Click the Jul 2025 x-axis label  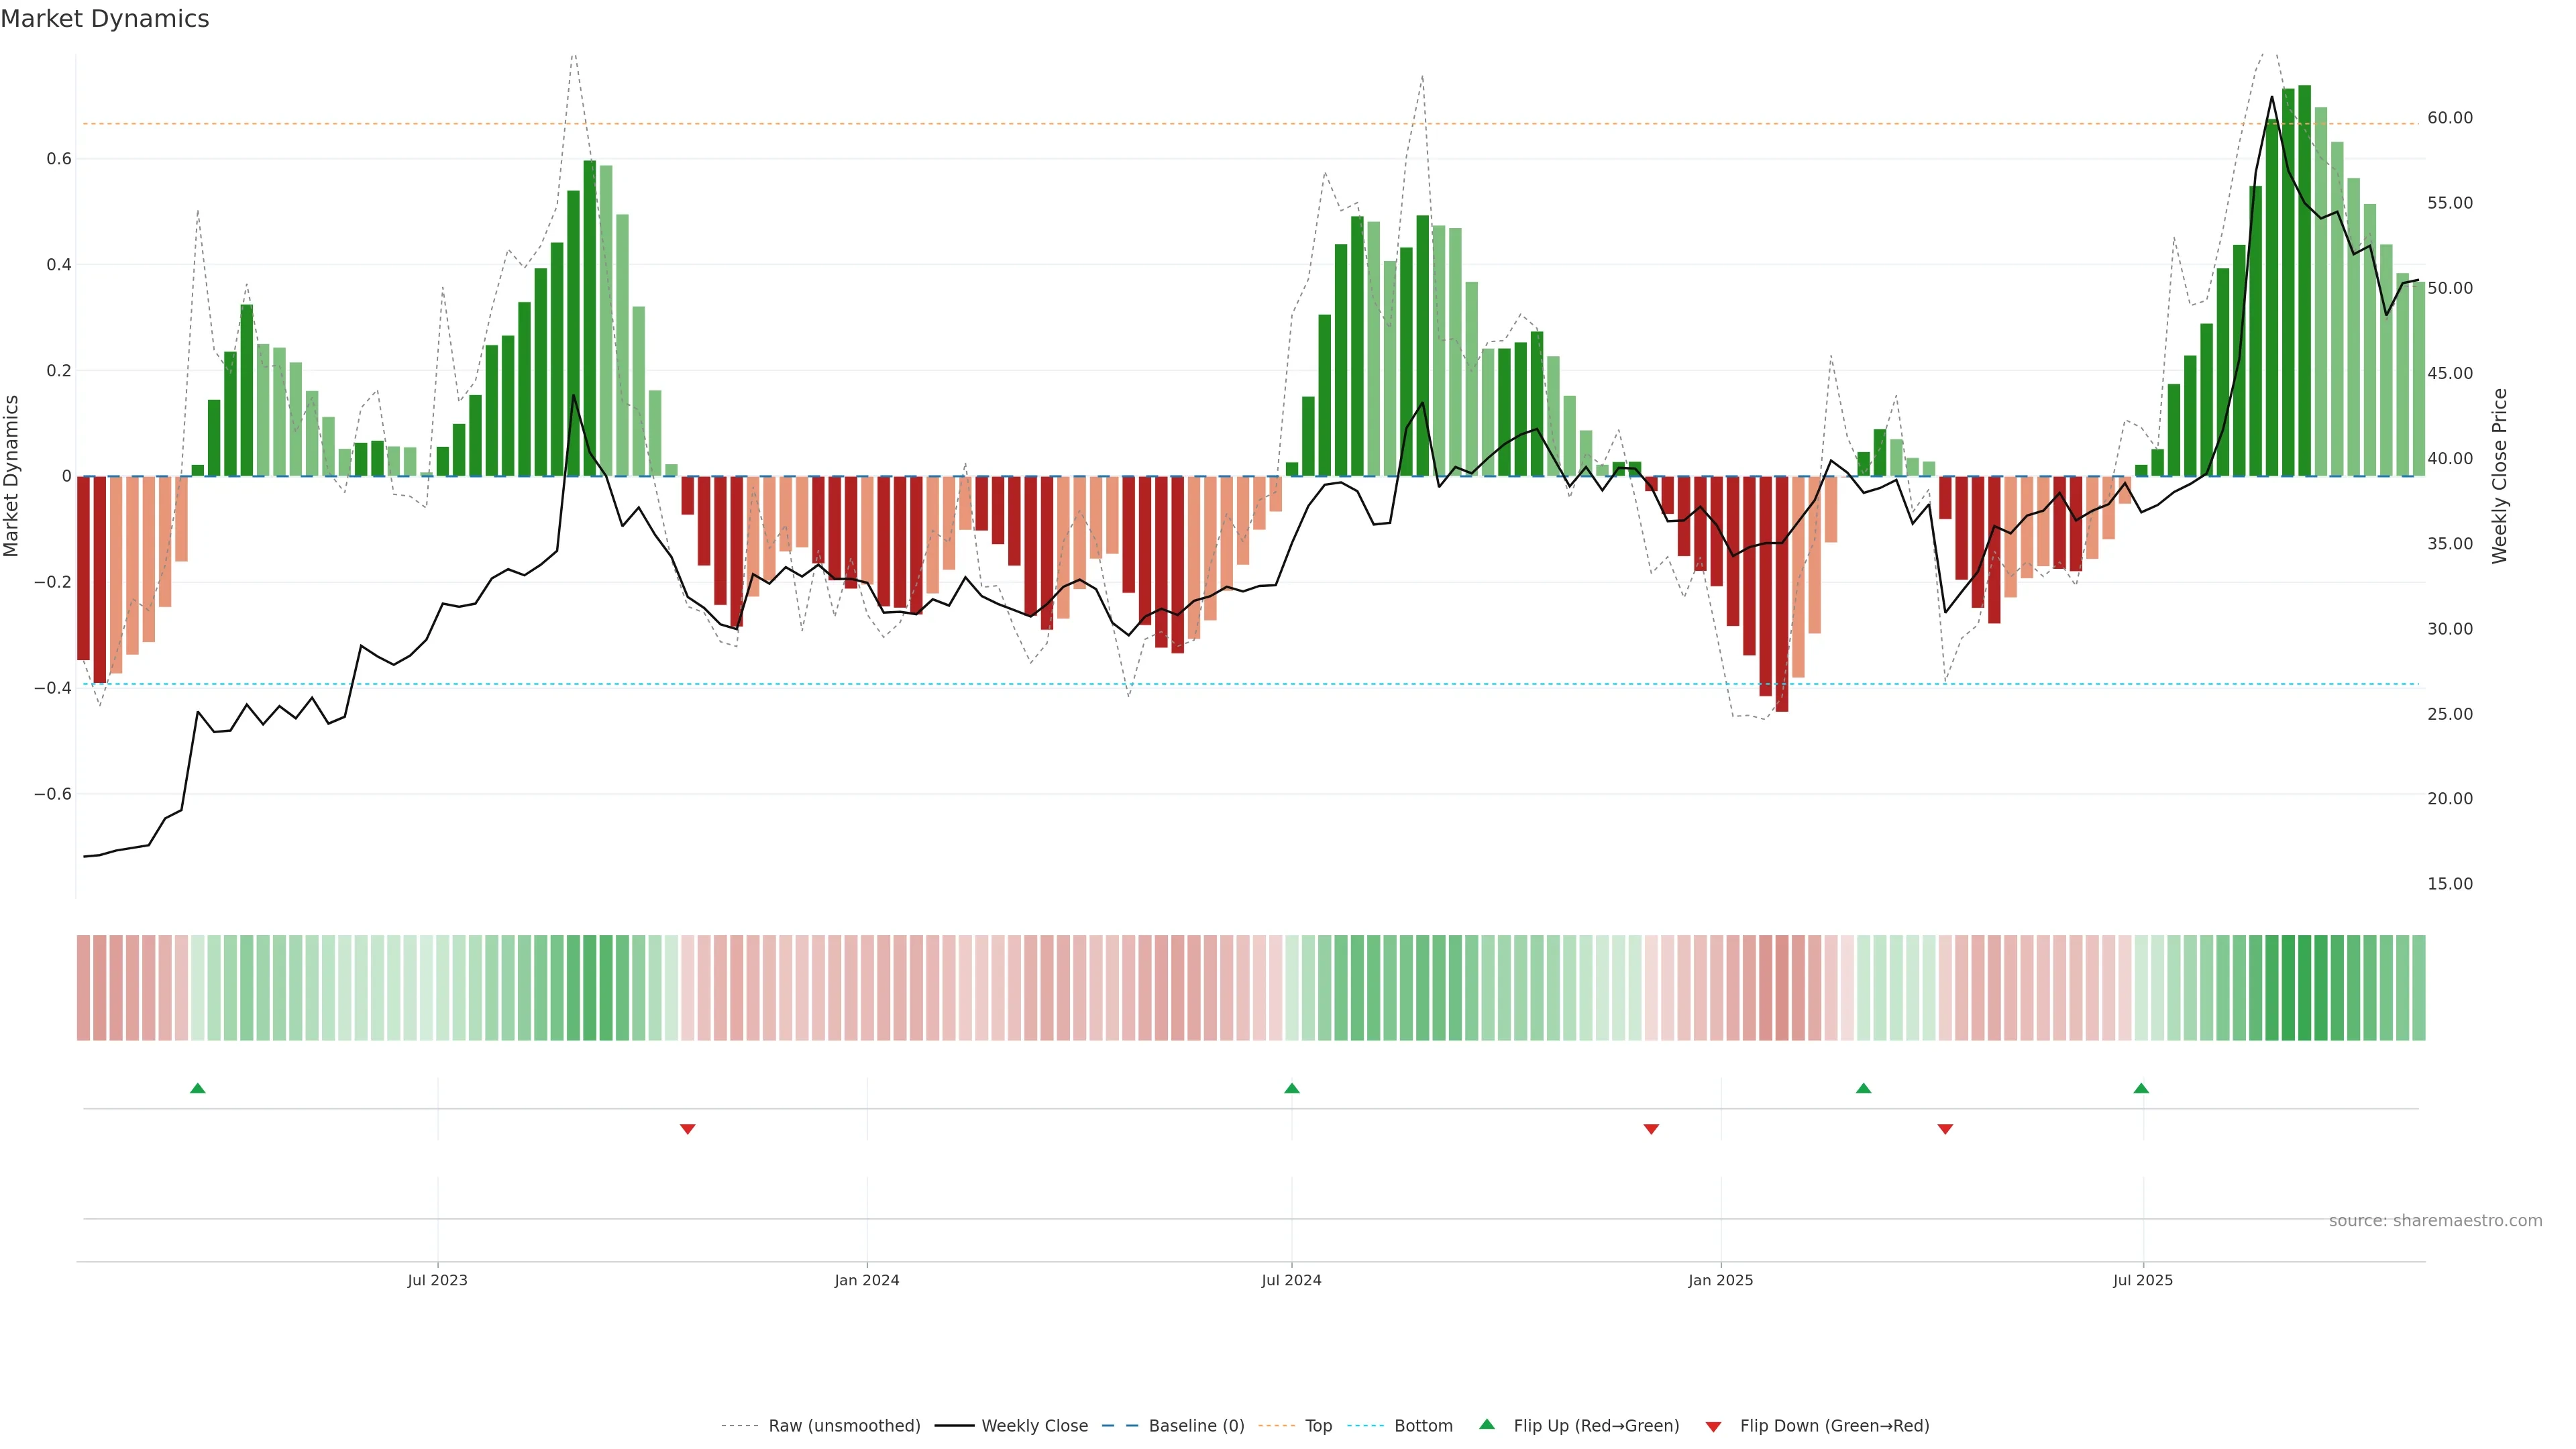pos(2143,1280)
